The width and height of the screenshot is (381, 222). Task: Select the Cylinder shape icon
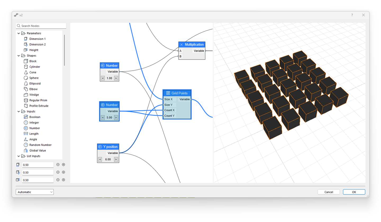pos(26,67)
